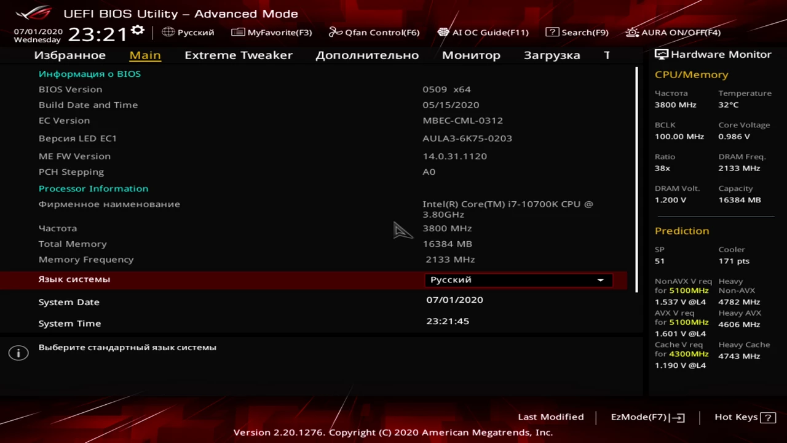Open the Extreme Tweaker tab
787x443 pixels.
239,55
